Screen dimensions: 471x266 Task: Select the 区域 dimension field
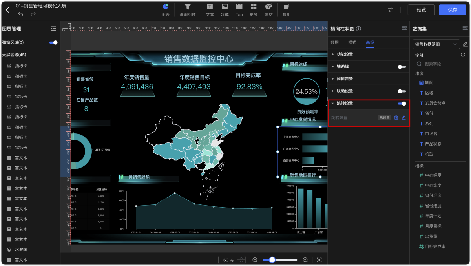[429, 93]
